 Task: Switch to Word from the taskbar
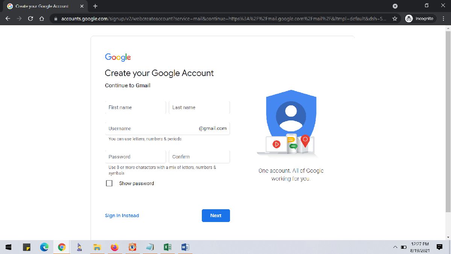(185, 247)
